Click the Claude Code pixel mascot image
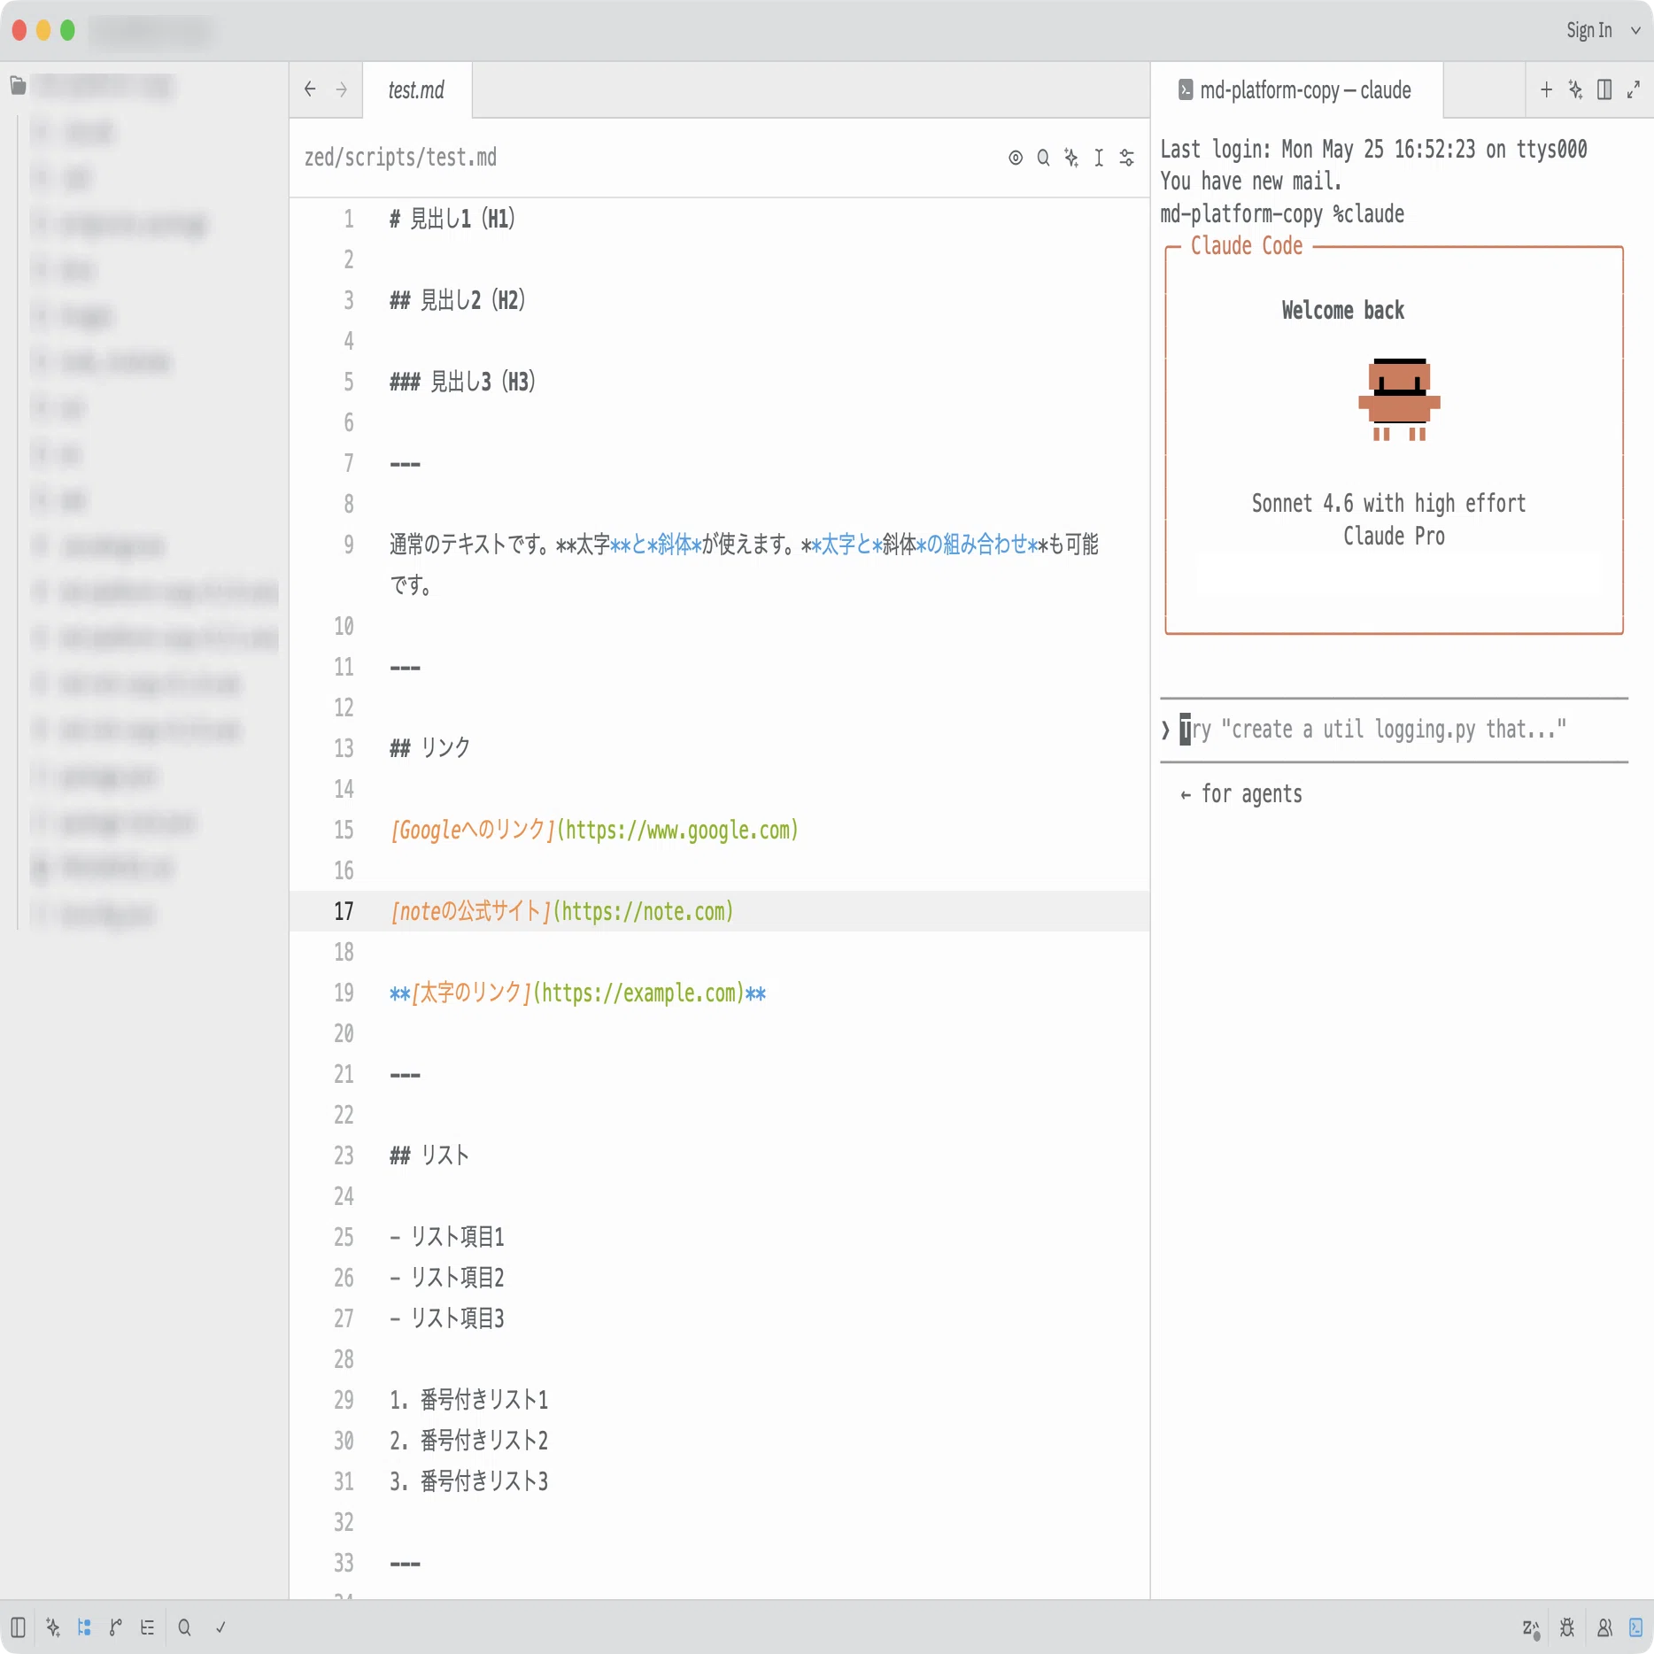 coord(1399,398)
